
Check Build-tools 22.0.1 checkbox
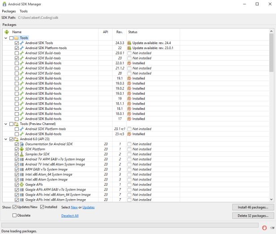pyautogui.click(x=17, y=63)
